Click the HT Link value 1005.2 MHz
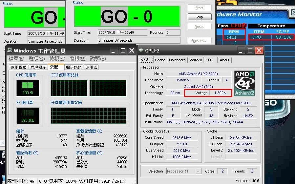Image resolution: width=295 pixels, height=184 pixels. click(182, 157)
